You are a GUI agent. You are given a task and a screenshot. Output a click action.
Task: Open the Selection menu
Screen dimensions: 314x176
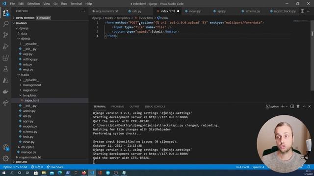[x=33, y=3]
